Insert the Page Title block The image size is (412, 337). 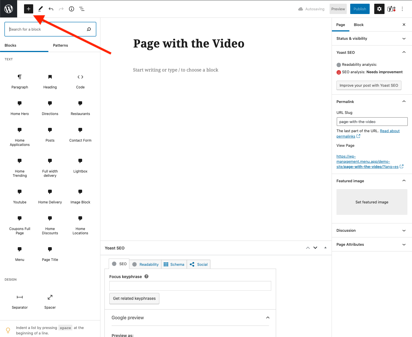click(50, 254)
